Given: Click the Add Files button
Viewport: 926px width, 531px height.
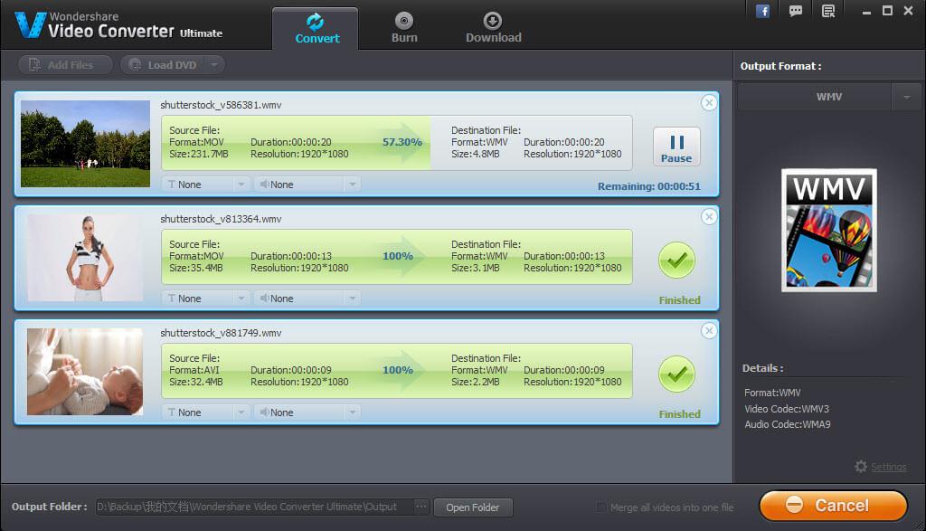Looking at the screenshot, I should (65, 65).
